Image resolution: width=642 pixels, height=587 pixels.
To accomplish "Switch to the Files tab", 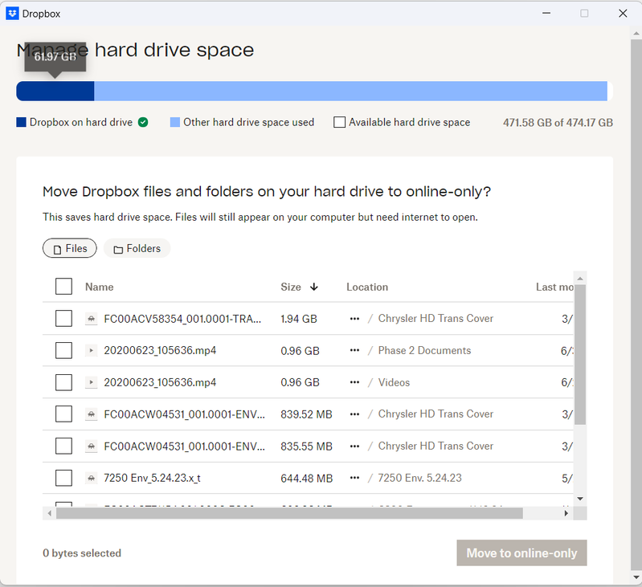I will point(70,249).
